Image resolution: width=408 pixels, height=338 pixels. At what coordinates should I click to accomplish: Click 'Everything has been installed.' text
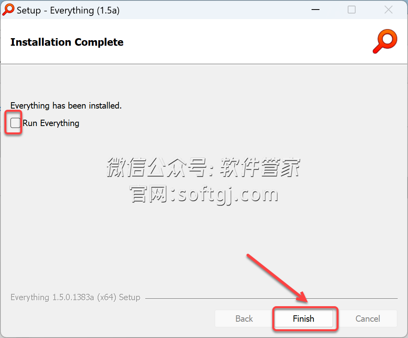pyautogui.click(x=66, y=106)
